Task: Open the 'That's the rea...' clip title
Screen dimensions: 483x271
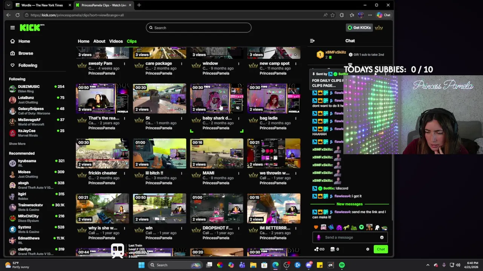Action: click(104, 118)
